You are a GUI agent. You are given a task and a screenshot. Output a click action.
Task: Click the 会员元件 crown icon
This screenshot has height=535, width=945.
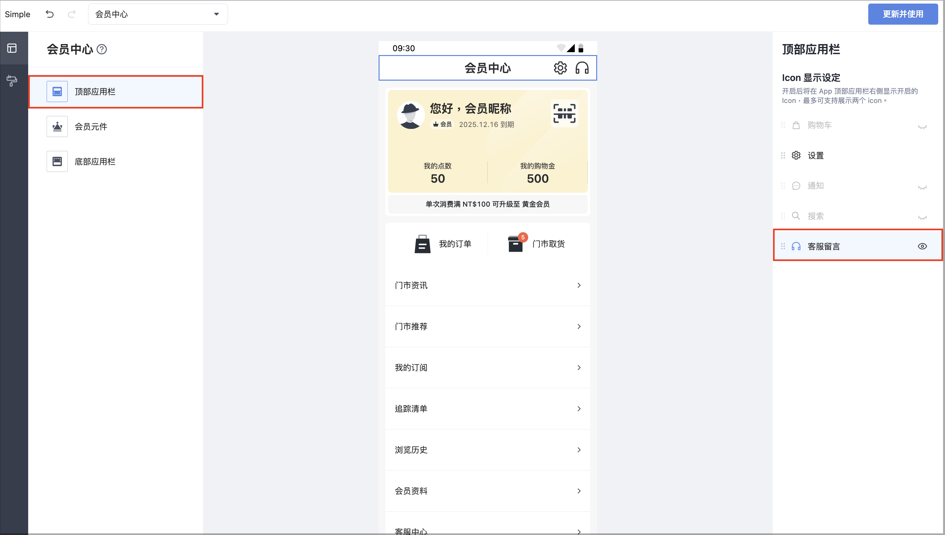pos(57,126)
